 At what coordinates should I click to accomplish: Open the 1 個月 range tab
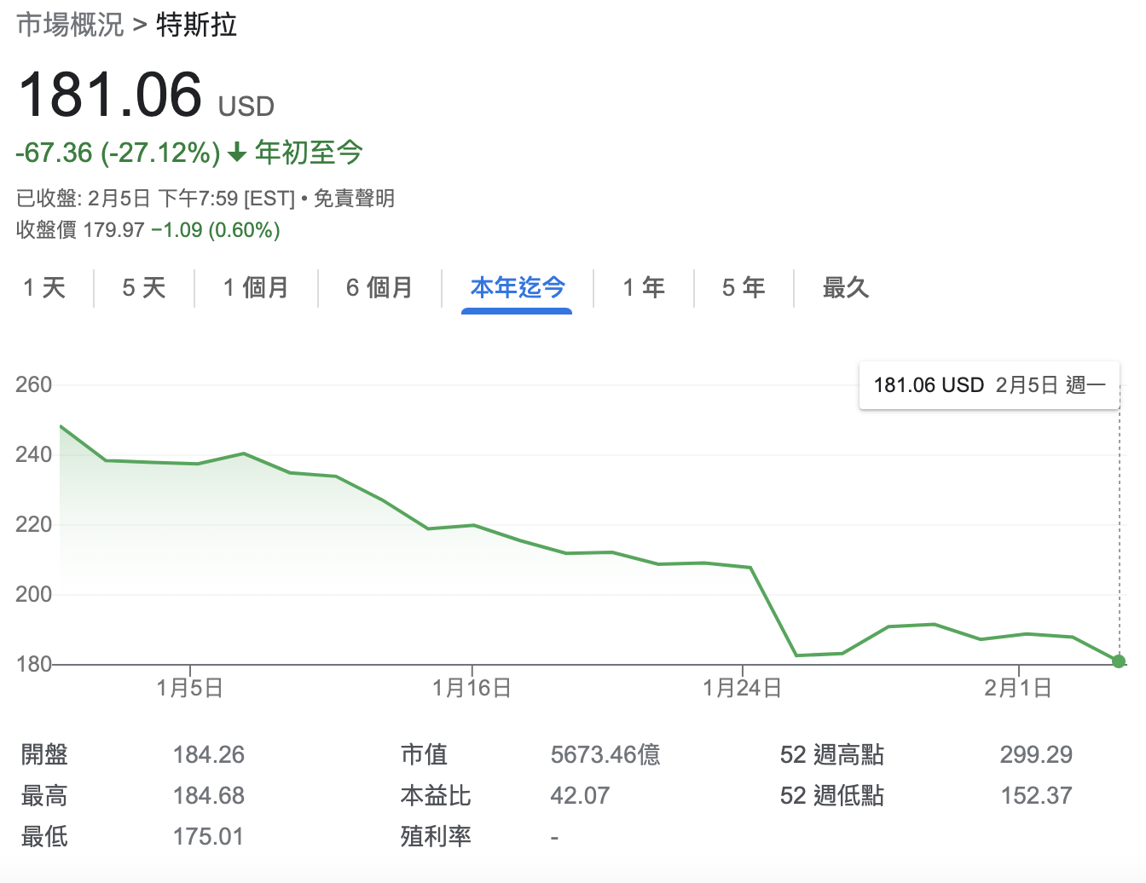[256, 288]
